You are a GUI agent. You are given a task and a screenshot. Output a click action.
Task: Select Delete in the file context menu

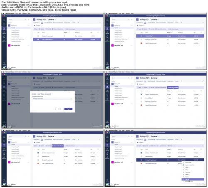pos(193,174)
